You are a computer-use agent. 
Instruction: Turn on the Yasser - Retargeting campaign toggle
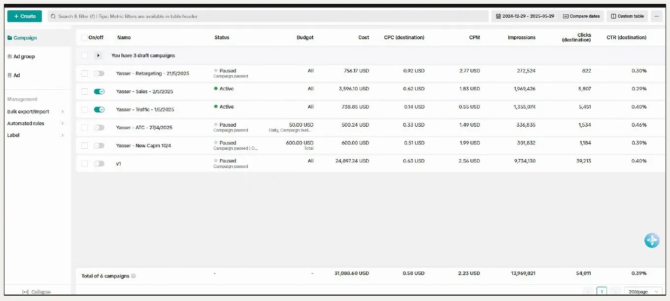tap(99, 73)
